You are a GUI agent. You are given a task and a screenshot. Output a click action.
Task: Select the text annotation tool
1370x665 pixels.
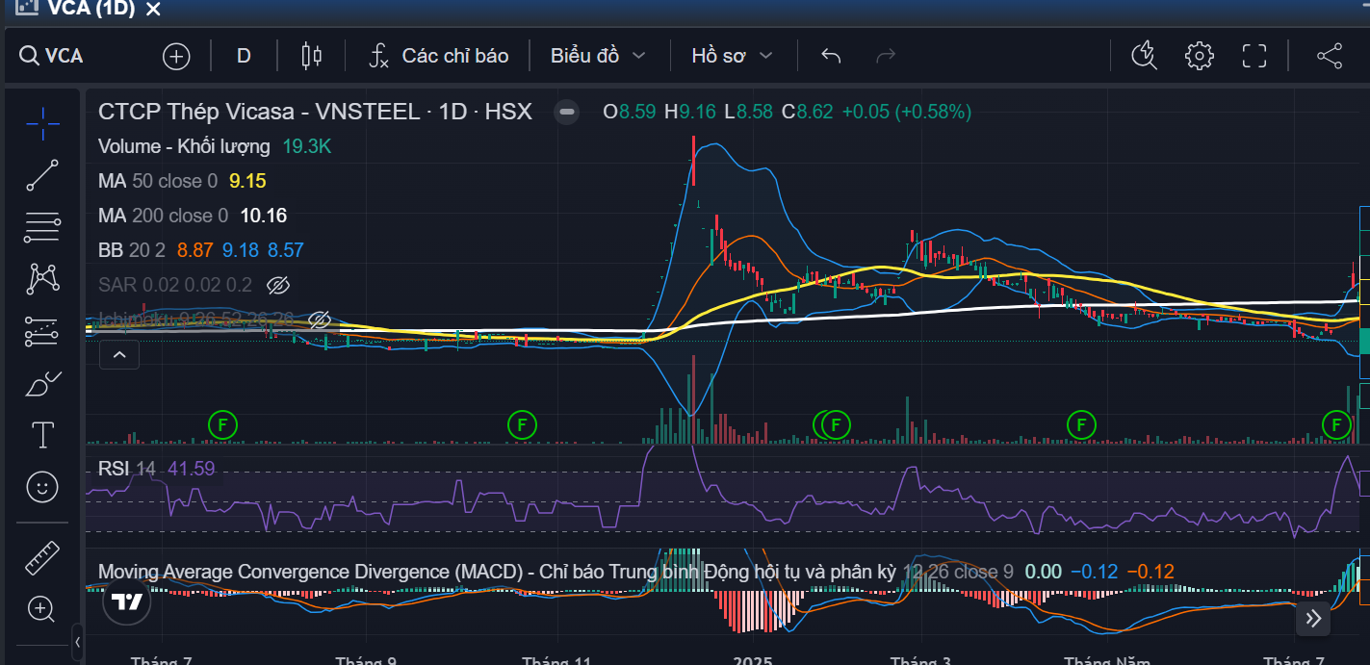pyautogui.click(x=42, y=436)
